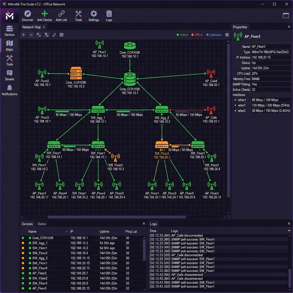The height and width of the screenshot is (293, 293).
Task: Click the Mikrotik M logo button
Action: point(9,15)
